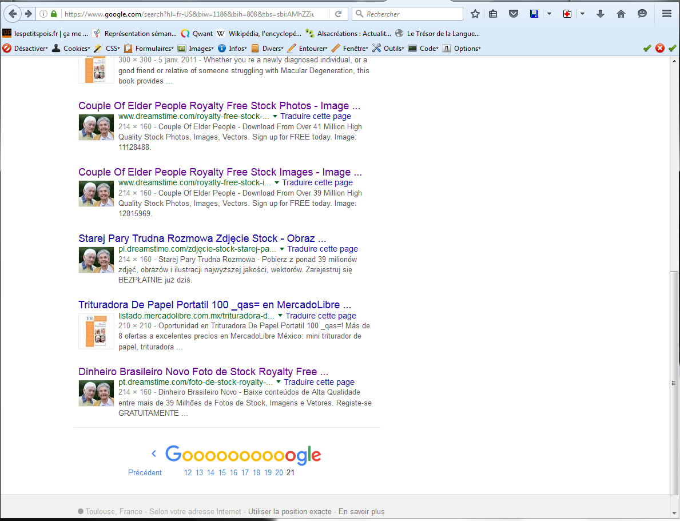
Task: Expand the green arrow beside the mercadolibre URL
Action: 279,316
